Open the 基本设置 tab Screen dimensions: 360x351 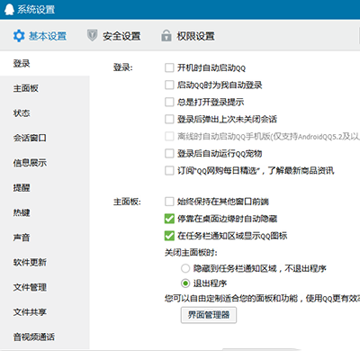40,36
